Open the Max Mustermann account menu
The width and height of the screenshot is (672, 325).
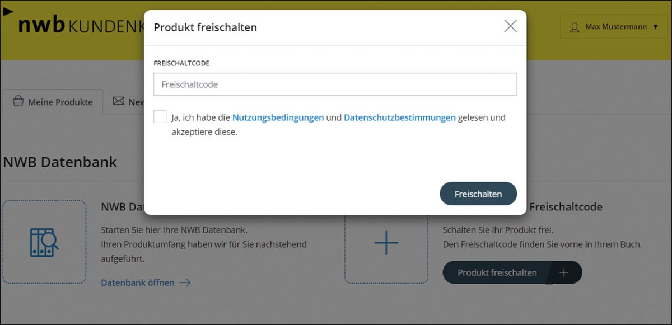point(615,27)
